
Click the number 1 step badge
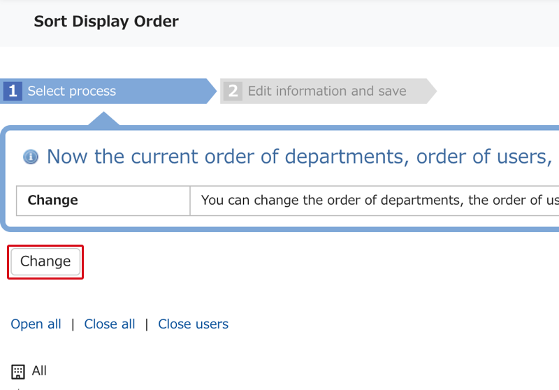[13, 91]
